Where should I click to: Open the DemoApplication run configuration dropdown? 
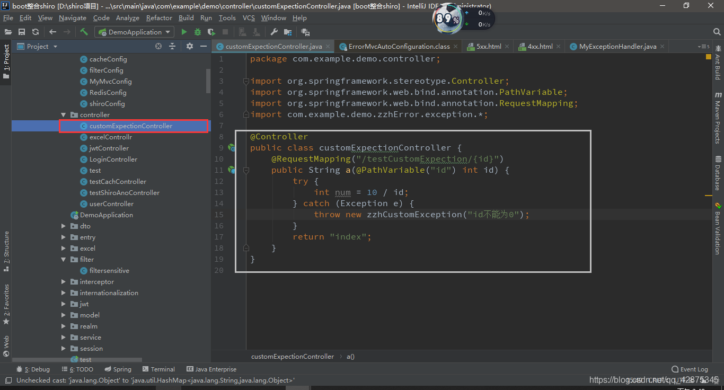(134, 32)
